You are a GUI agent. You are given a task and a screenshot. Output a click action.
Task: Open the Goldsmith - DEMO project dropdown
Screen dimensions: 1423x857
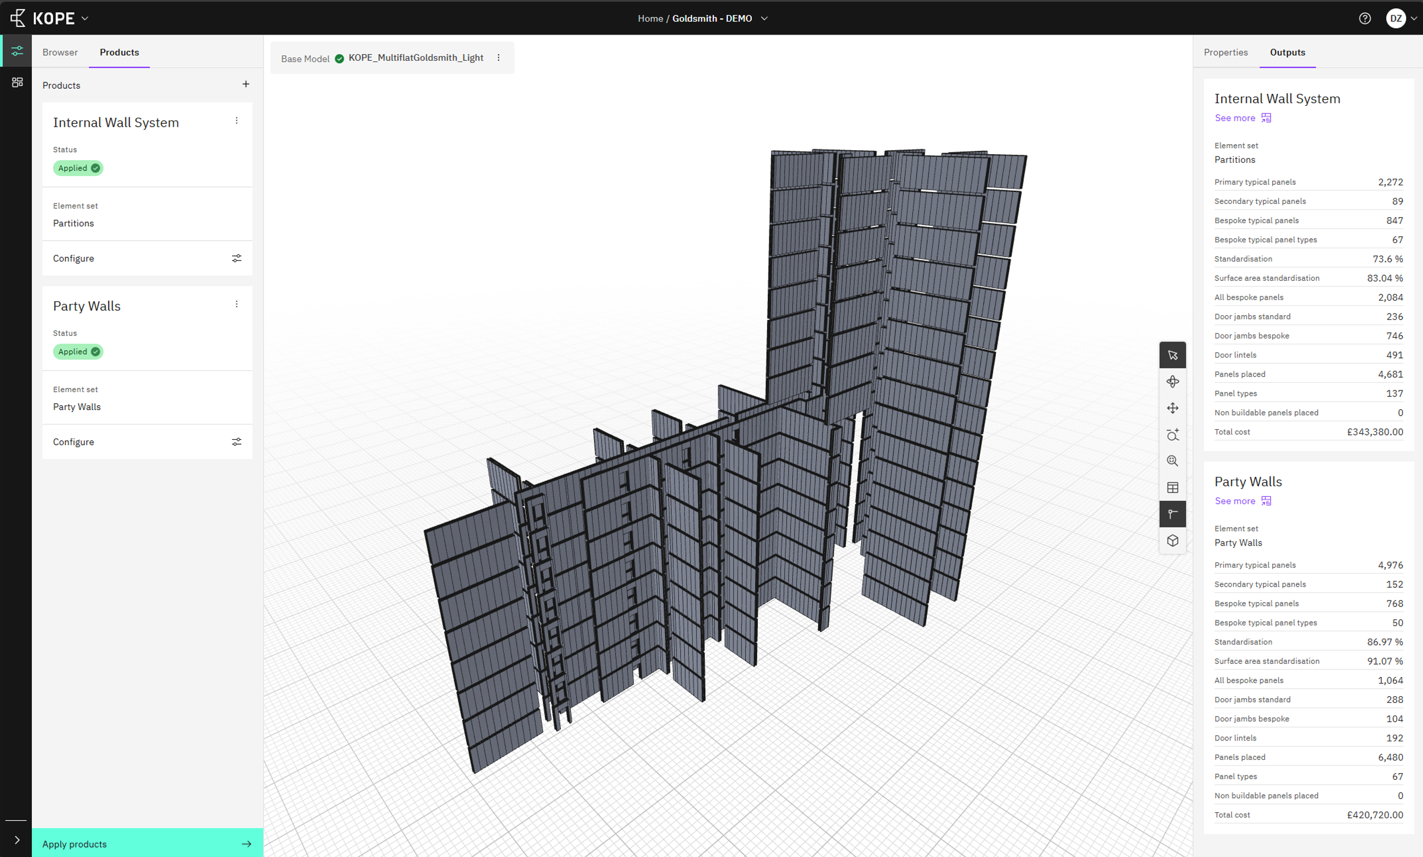click(764, 19)
